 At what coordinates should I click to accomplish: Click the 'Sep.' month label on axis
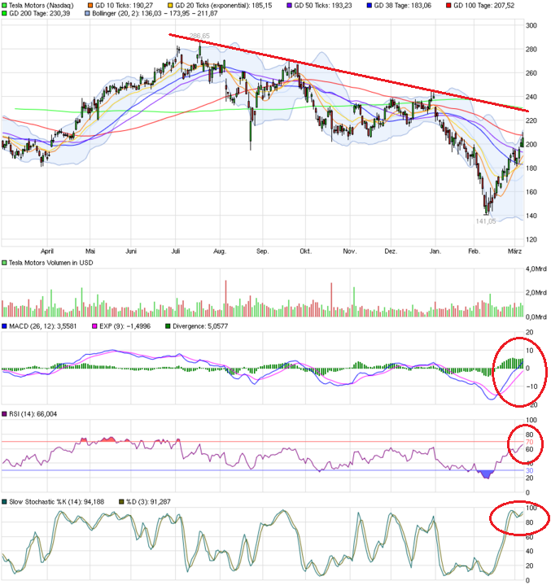(x=262, y=251)
